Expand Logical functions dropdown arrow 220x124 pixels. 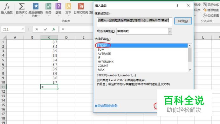(x=58, y=16)
